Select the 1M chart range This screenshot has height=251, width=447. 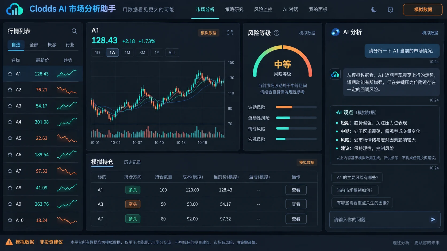pyautogui.click(x=127, y=53)
